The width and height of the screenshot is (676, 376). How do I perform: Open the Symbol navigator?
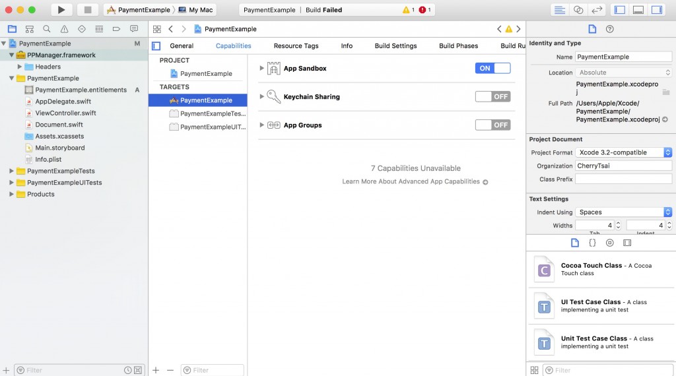29,29
